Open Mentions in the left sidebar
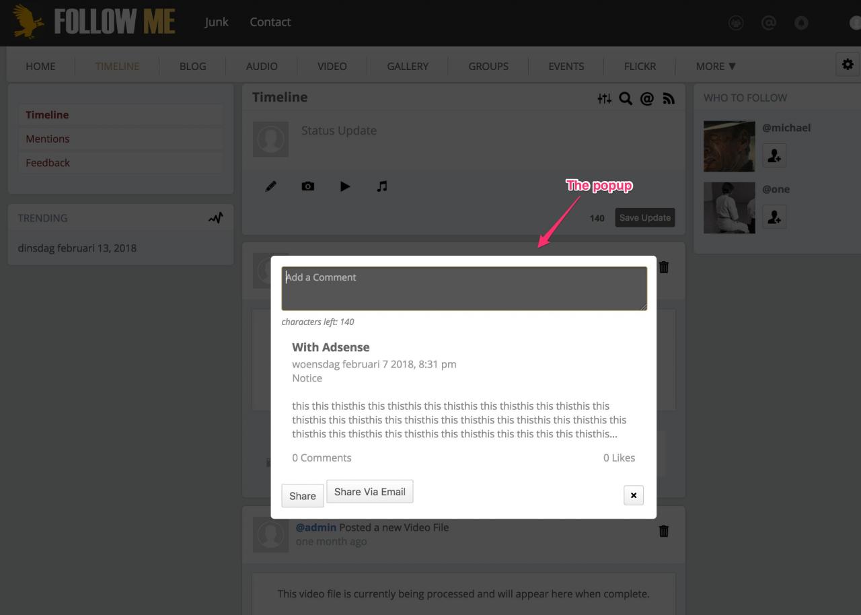Screen dimensions: 861x615 tap(47, 139)
